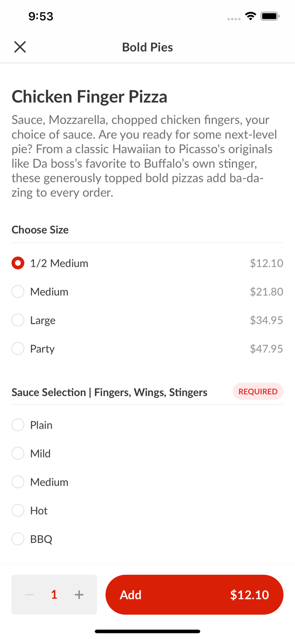
Task: Tap the REQUIRED badge on Sauce Selection
Action: (x=258, y=391)
